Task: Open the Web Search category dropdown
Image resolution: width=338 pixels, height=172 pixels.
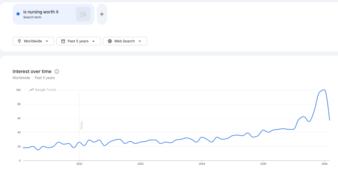Action: (x=125, y=41)
